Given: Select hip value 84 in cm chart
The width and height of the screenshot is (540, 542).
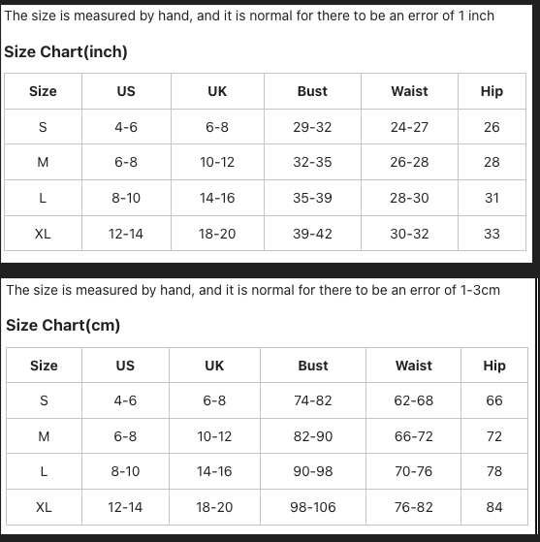Looking at the screenshot, I should click(x=494, y=507).
